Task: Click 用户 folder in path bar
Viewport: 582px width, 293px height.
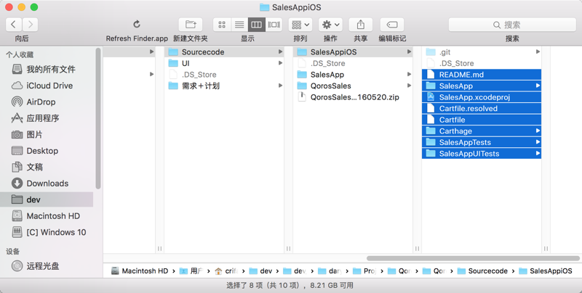Action: (191, 271)
